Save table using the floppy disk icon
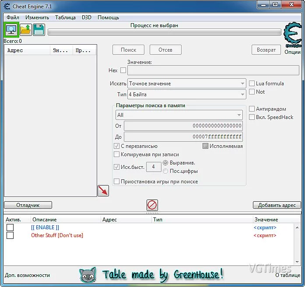This screenshot has width=305, height=287. pos(39,30)
